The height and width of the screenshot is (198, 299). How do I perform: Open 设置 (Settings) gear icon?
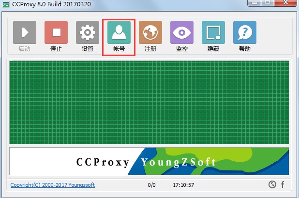(88, 32)
